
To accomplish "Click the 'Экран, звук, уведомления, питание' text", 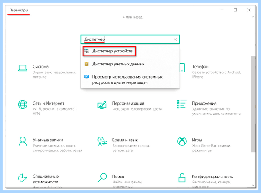I will pyautogui.click(x=54, y=75).
